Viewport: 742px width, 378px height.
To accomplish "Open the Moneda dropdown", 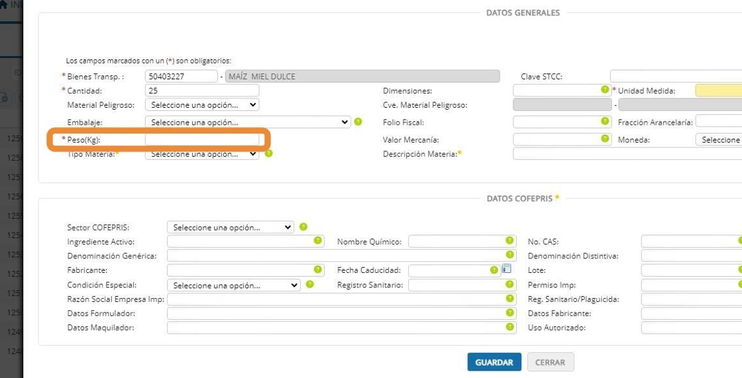I will pos(720,140).
